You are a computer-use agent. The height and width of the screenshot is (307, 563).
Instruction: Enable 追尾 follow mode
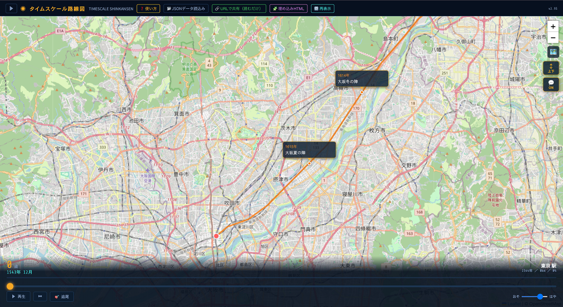click(x=62, y=296)
